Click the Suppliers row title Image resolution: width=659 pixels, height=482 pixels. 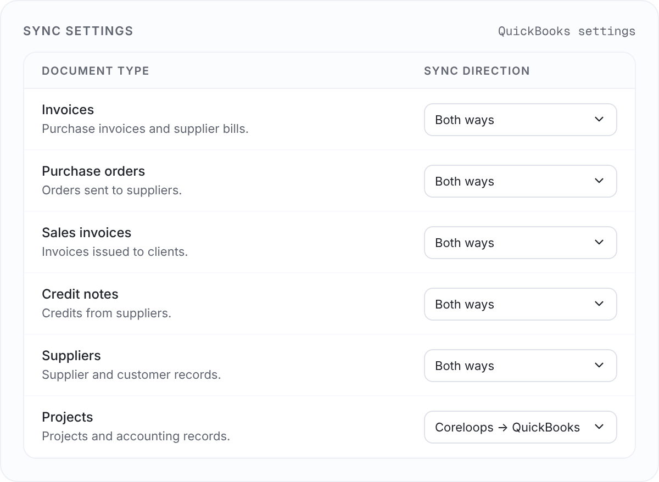pos(71,356)
